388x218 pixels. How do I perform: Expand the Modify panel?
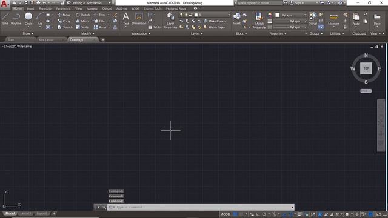pos(87,33)
